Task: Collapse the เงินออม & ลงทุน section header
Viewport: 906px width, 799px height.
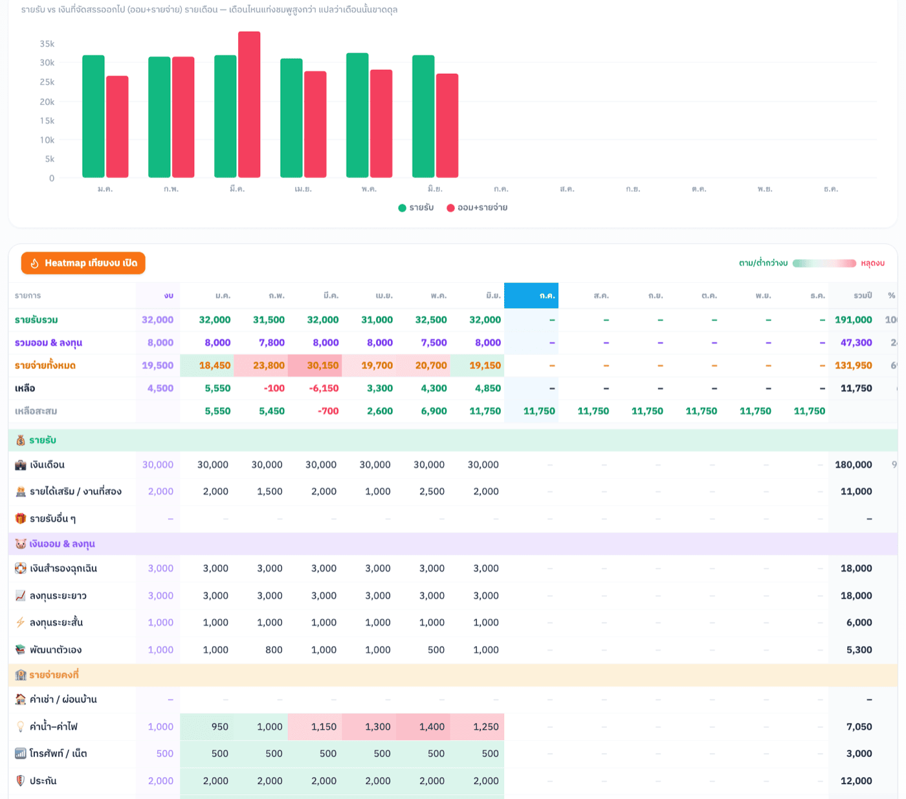Action: pos(453,544)
